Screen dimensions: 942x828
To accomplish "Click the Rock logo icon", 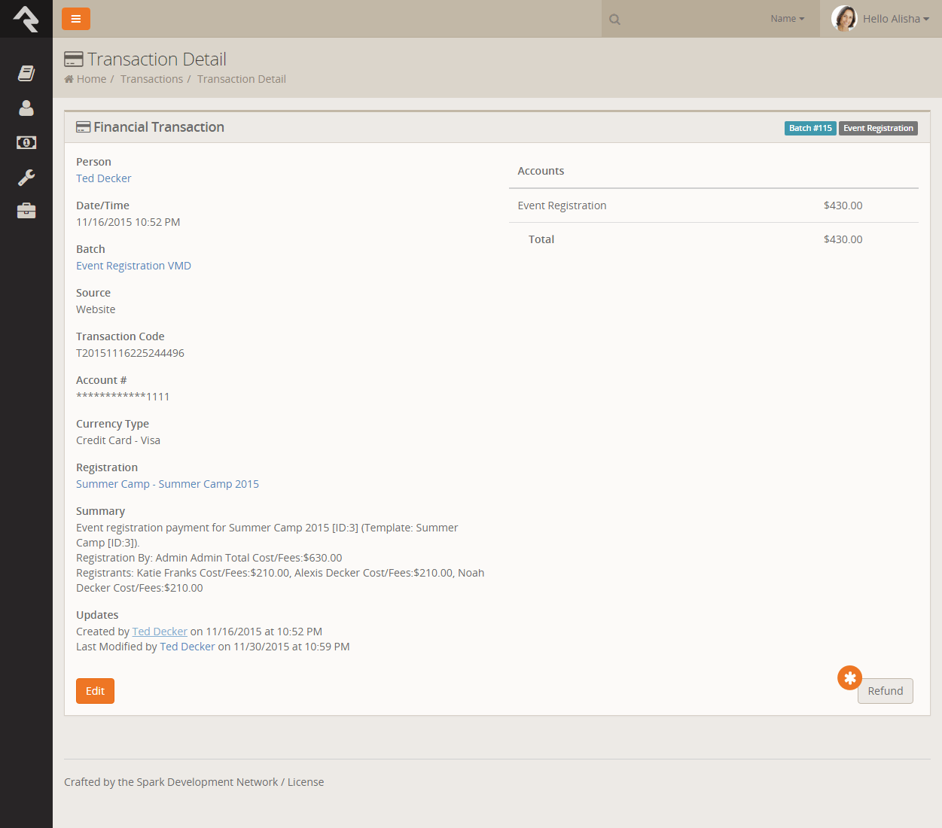I will pyautogui.click(x=26, y=19).
